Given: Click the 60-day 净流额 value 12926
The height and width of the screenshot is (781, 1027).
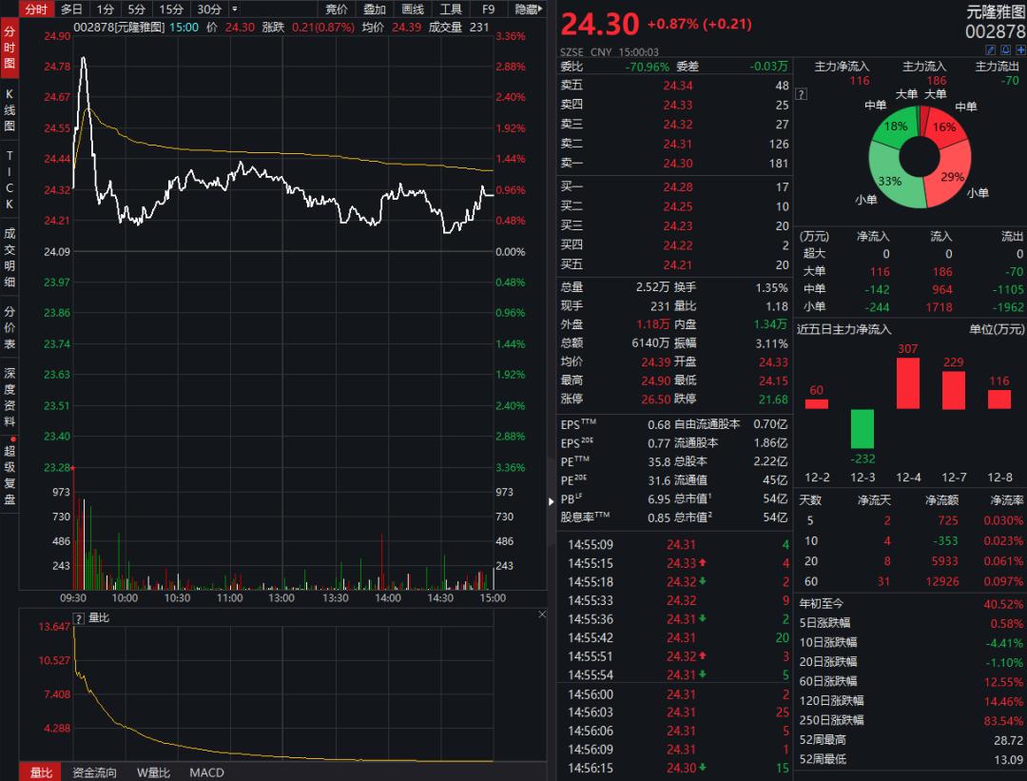Looking at the screenshot, I should coord(941,581).
